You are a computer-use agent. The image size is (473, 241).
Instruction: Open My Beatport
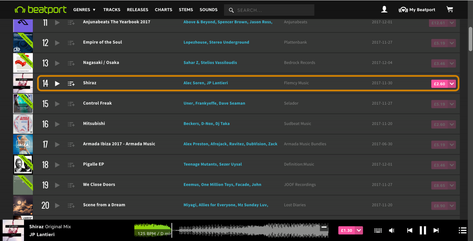[x=417, y=10]
